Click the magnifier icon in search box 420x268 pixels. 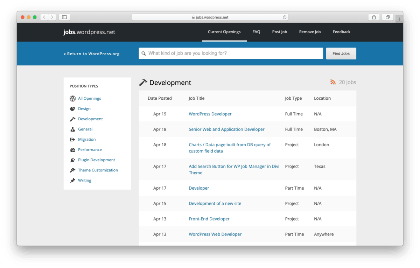(143, 54)
